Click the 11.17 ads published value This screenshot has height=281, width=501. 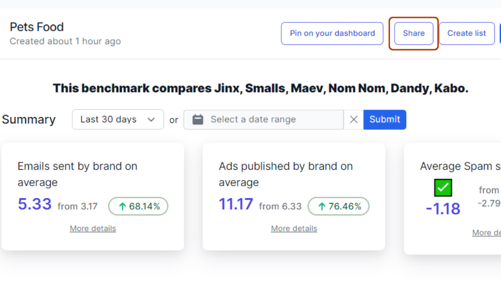[x=236, y=204]
